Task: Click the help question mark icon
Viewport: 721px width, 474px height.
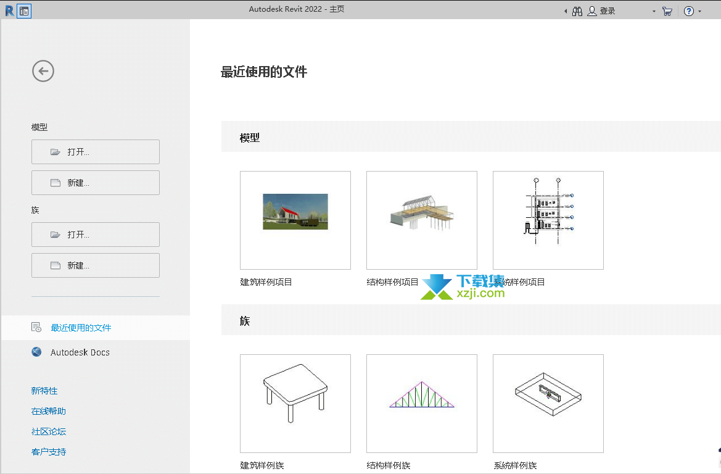Action: click(689, 11)
